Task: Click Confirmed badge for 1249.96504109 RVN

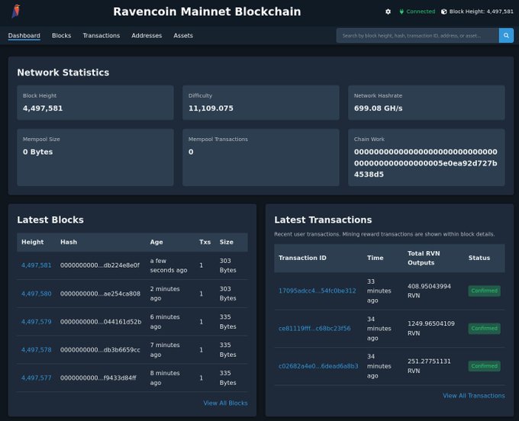Action: click(x=484, y=329)
